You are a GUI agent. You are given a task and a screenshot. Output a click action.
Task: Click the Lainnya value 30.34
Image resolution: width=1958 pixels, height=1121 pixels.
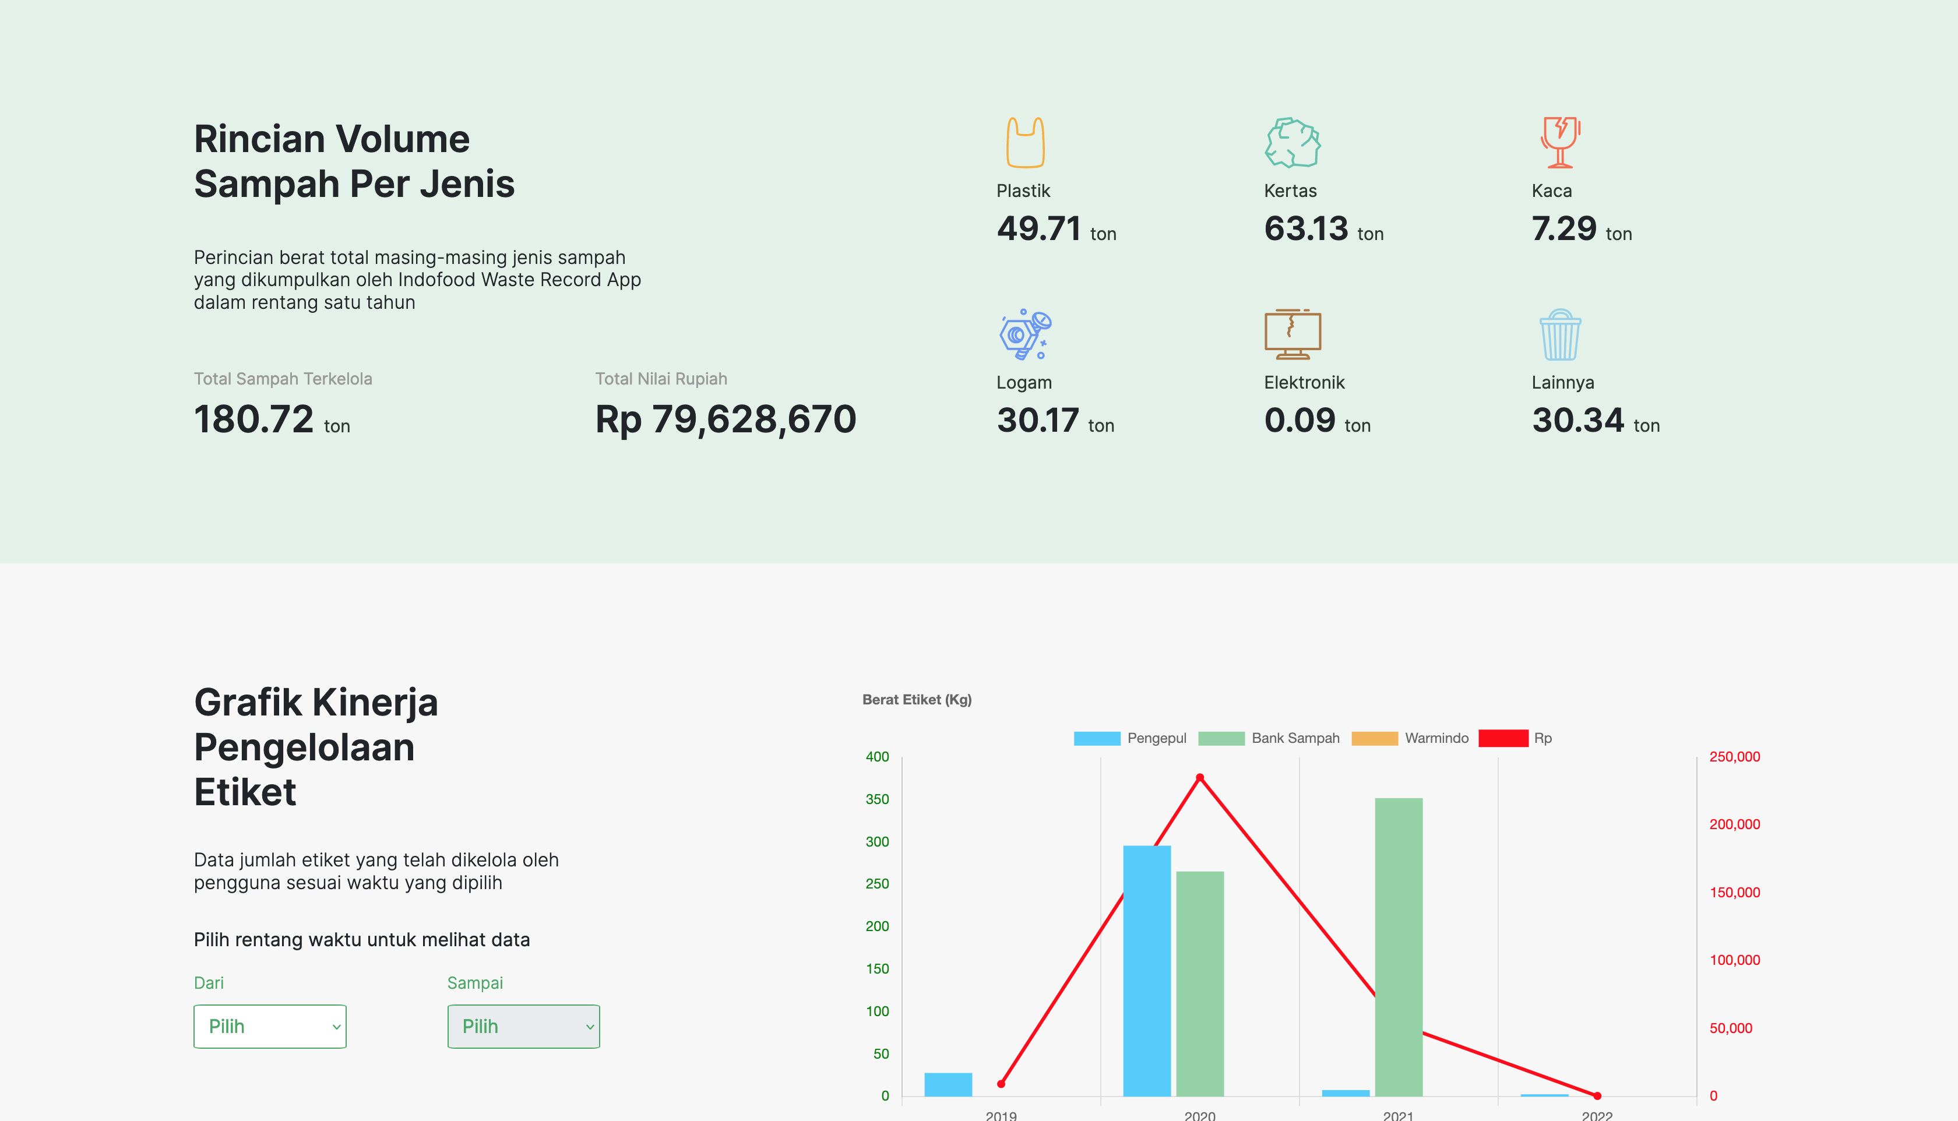1579,421
